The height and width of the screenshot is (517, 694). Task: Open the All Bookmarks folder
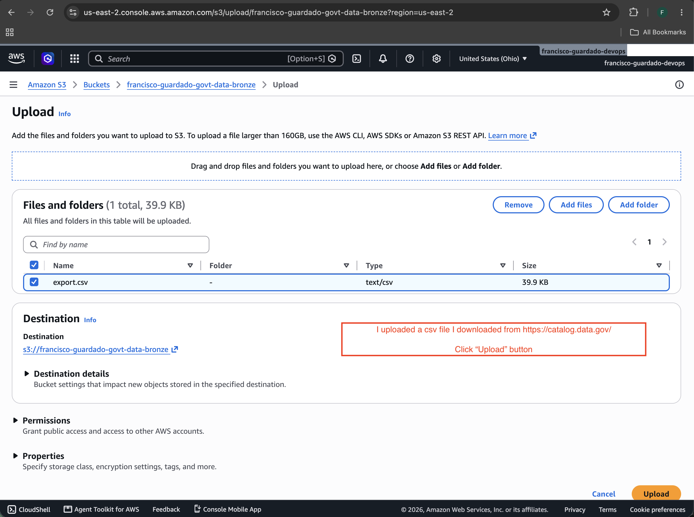tap(658, 32)
